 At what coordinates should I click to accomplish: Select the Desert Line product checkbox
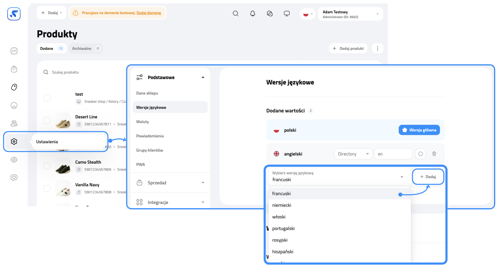point(47,121)
